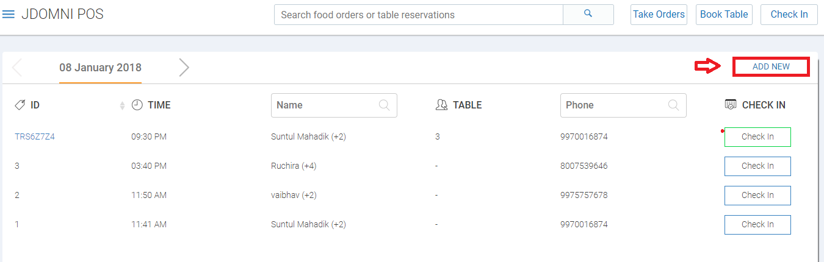The width and height of the screenshot is (824, 262).
Task: Open Take Orders from top bar
Action: point(659,14)
